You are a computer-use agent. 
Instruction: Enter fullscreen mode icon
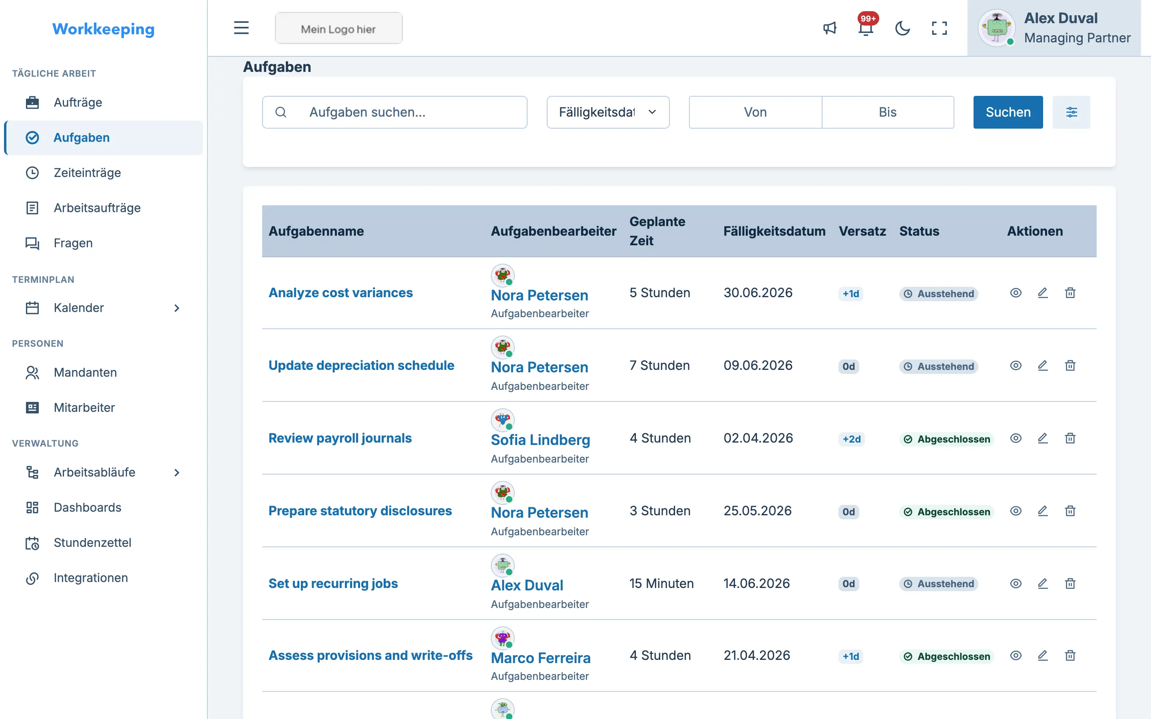(x=939, y=28)
